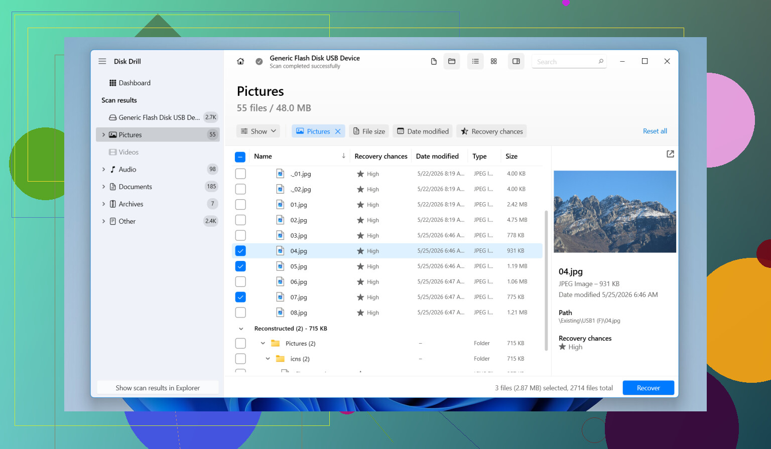Click star icon in 03.jpg row
771x449 pixels.
(360, 235)
